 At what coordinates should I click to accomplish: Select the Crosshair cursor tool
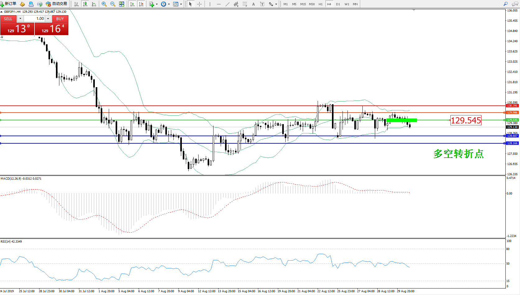coord(199,4)
